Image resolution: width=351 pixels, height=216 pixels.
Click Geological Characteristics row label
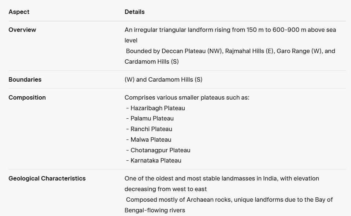[x=47, y=178]
